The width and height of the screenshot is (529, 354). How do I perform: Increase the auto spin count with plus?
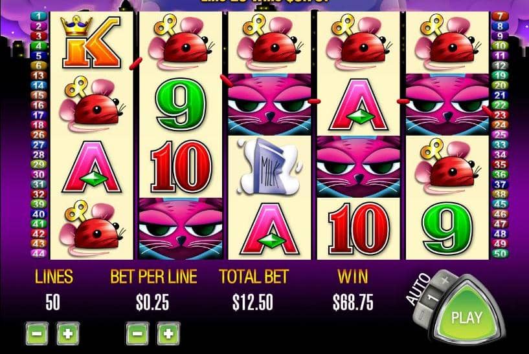coord(445,280)
